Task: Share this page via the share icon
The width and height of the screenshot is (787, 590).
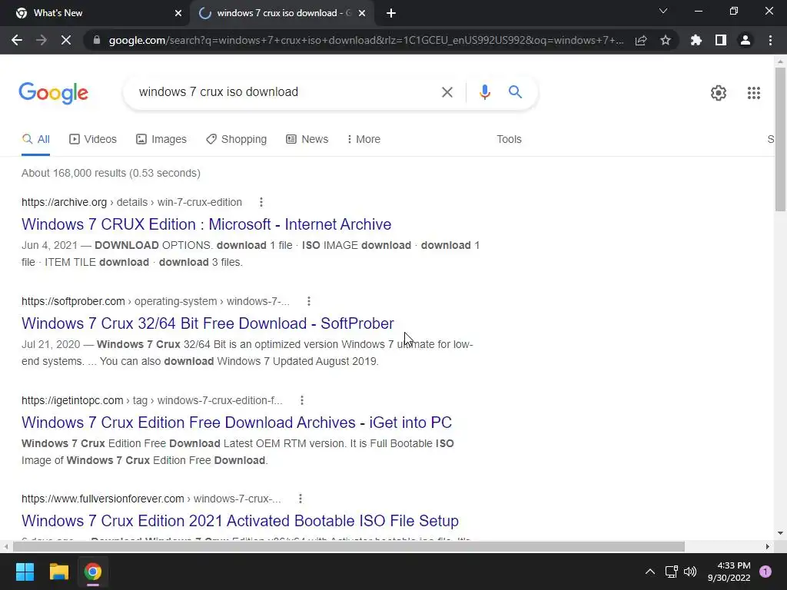Action: [641, 40]
